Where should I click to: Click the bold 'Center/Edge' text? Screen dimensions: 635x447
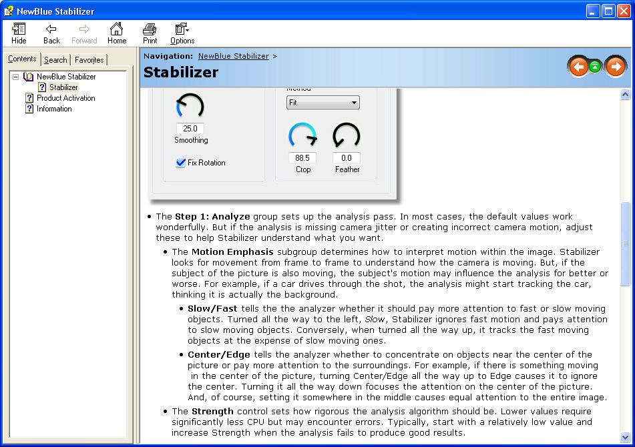click(219, 355)
